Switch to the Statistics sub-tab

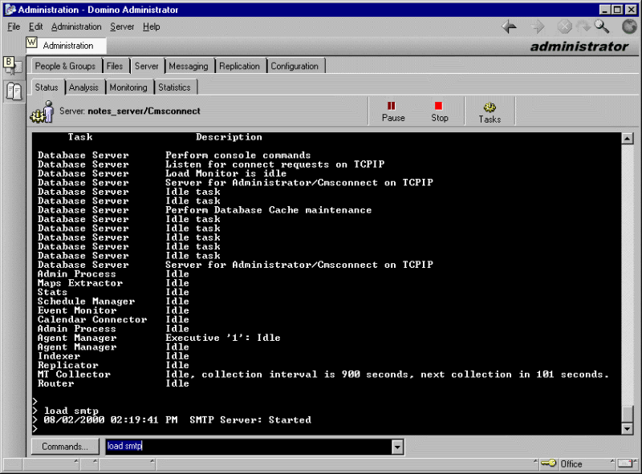174,87
